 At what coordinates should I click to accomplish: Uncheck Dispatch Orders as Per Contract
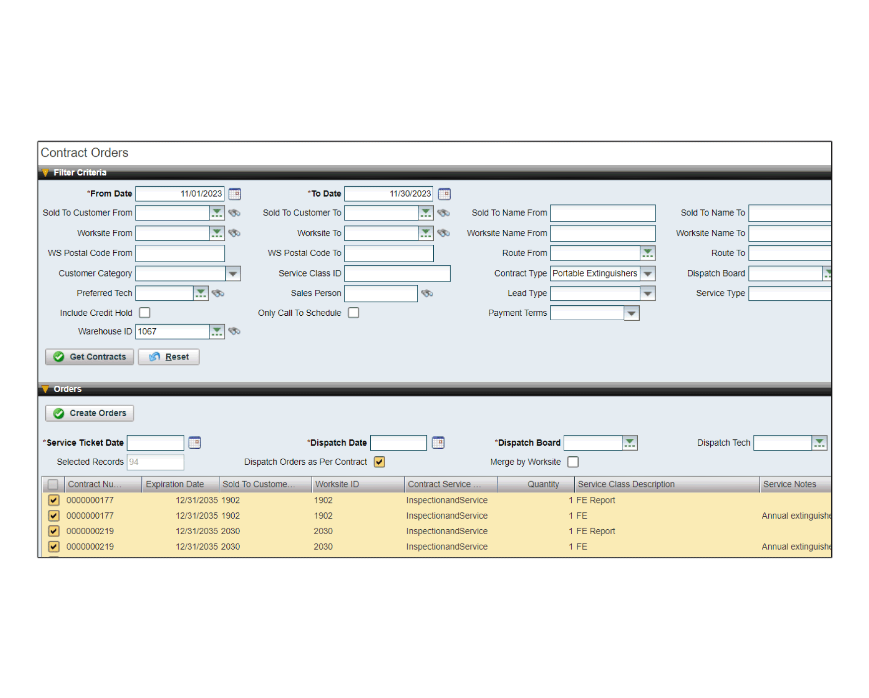point(380,462)
